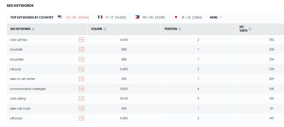This screenshot has height=127, width=284.
Task: Open the arrow icon next to 'cloudtalk'
Action: [82, 49]
